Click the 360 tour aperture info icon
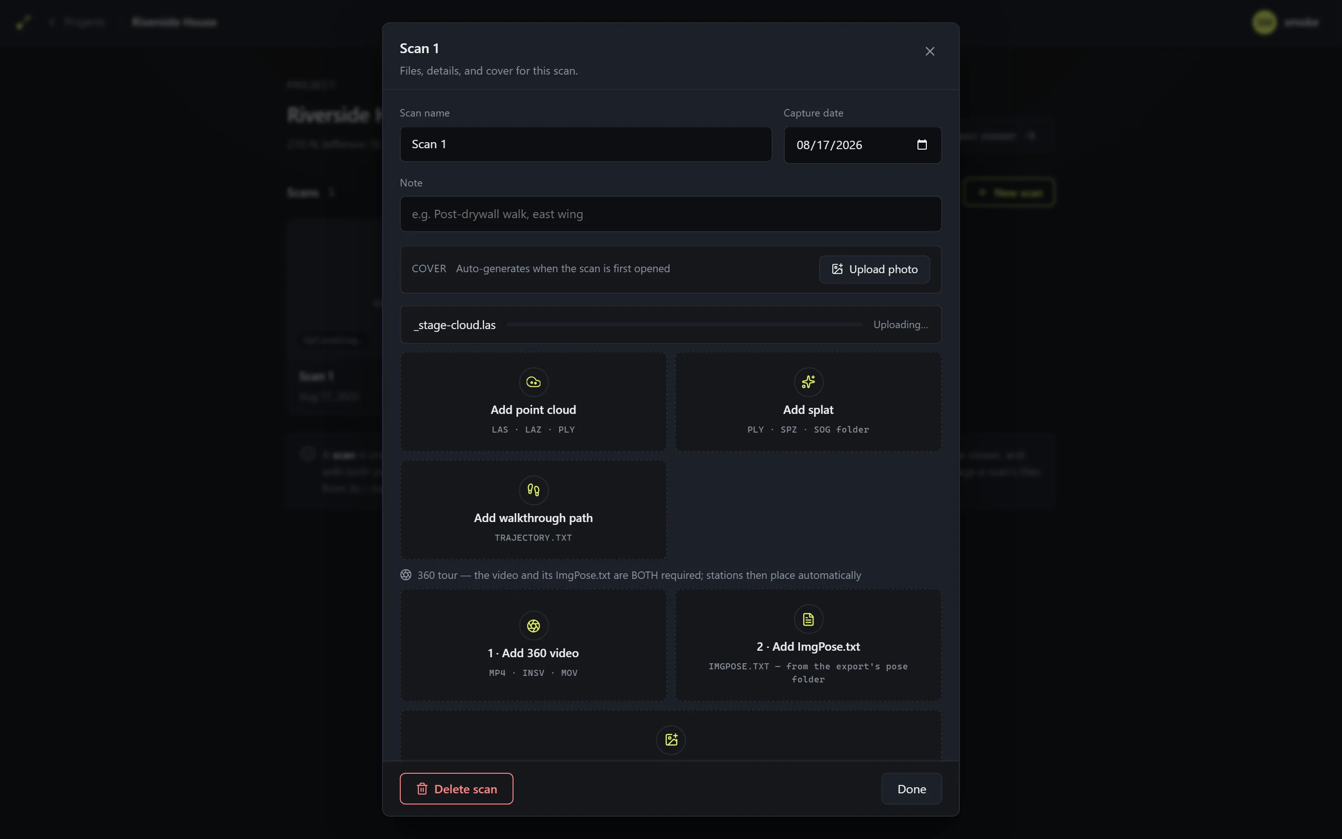This screenshot has height=839, width=1342. (406, 575)
